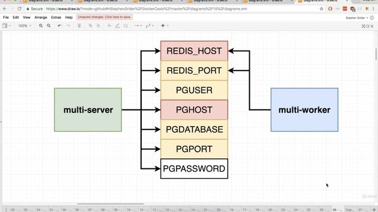This screenshot has height=212, width=378.
Task: Go back in browser history
Action: click(5, 9)
